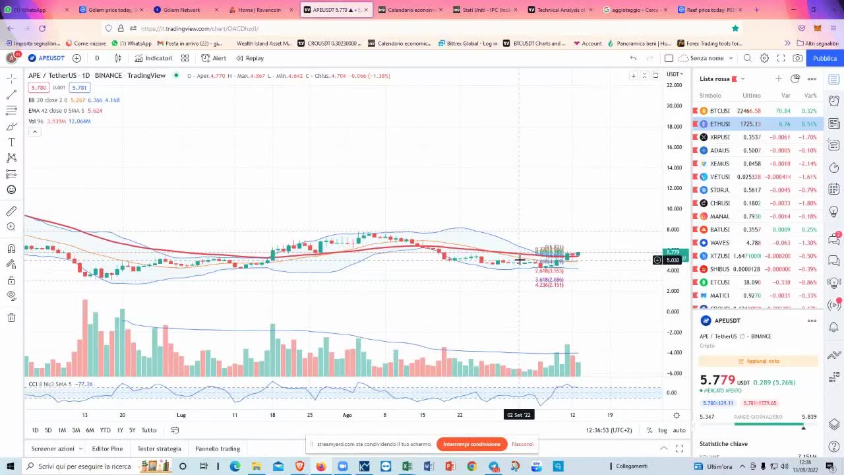
Task: Start bar Replay mode
Action: tap(249, 58)
